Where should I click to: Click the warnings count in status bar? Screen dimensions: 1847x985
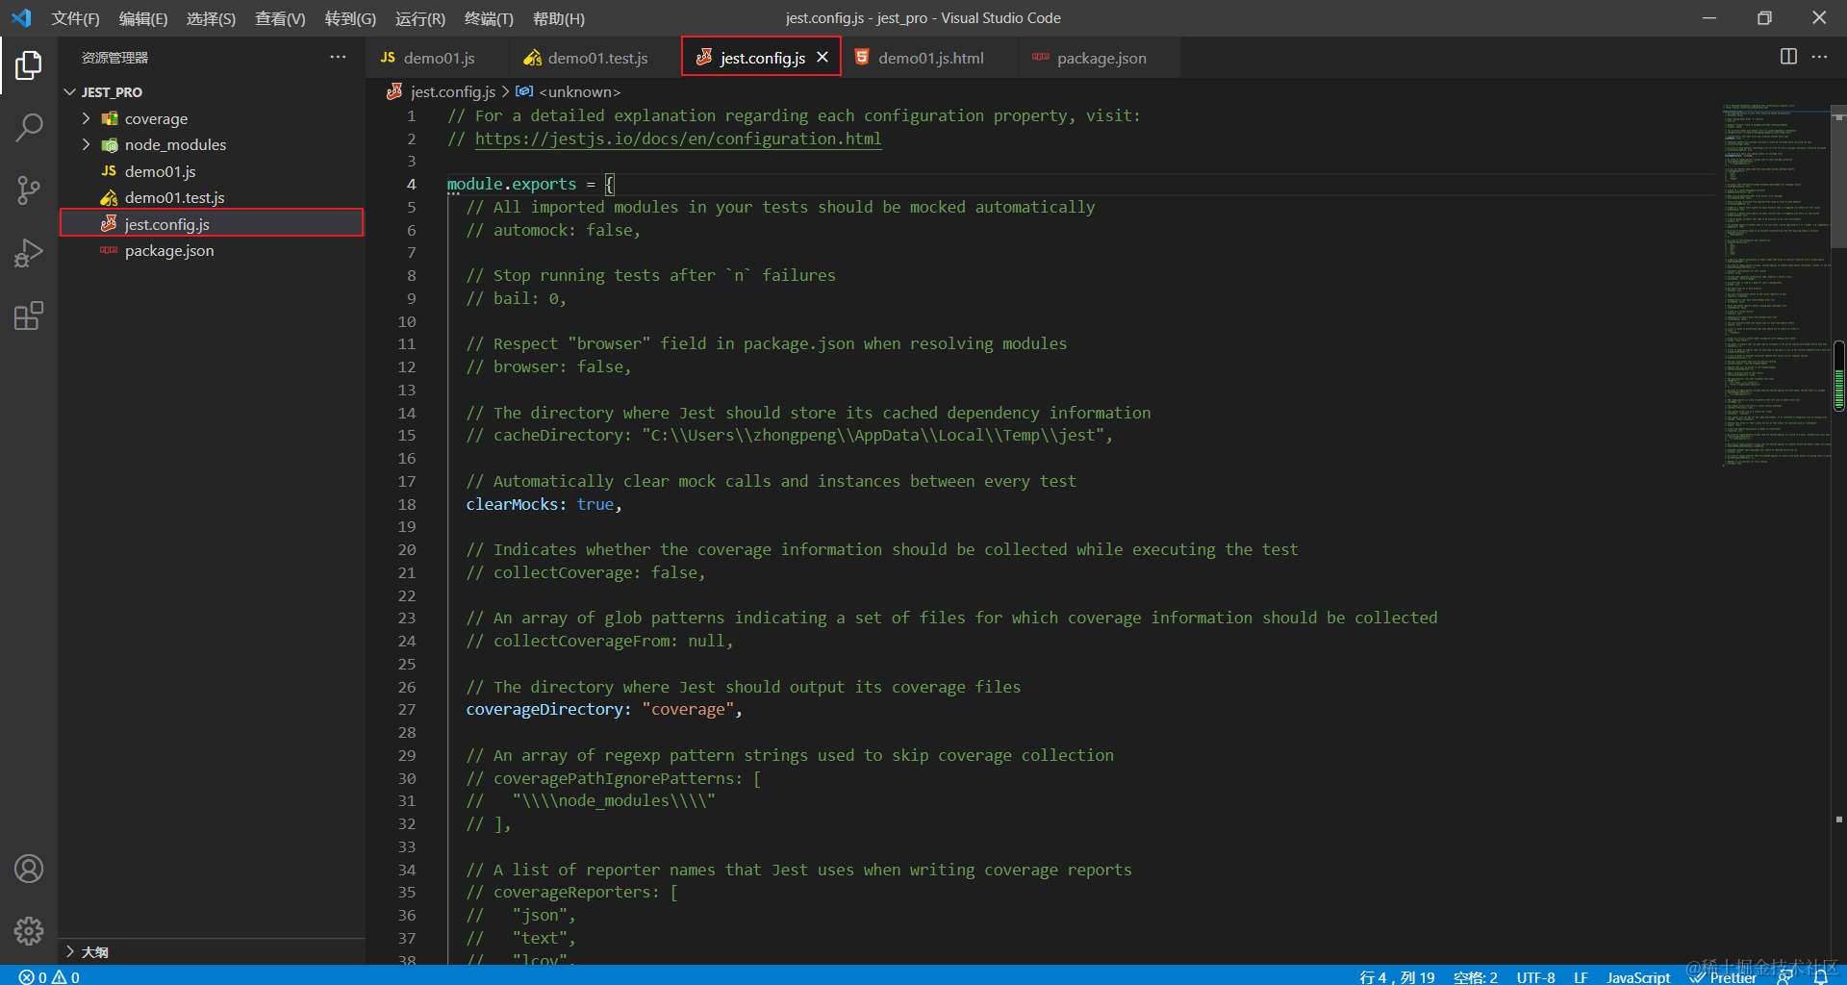pyautogui.click(x=65, y=977)
